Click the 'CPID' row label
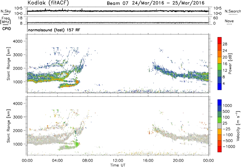 point(7,29)
